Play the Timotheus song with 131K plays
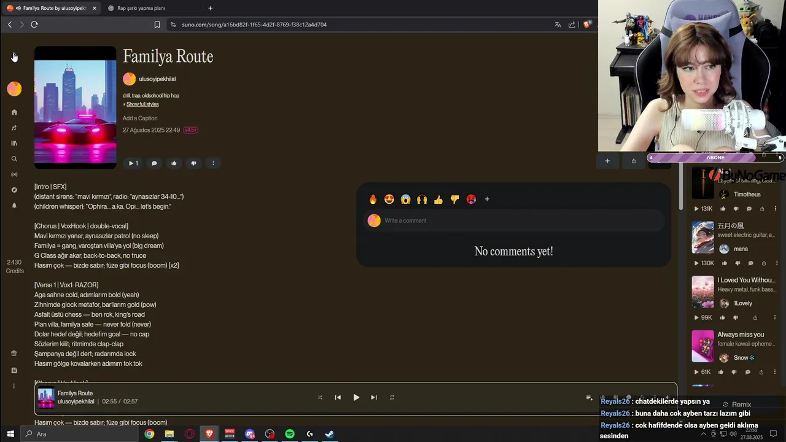 (x=703, y=209)
